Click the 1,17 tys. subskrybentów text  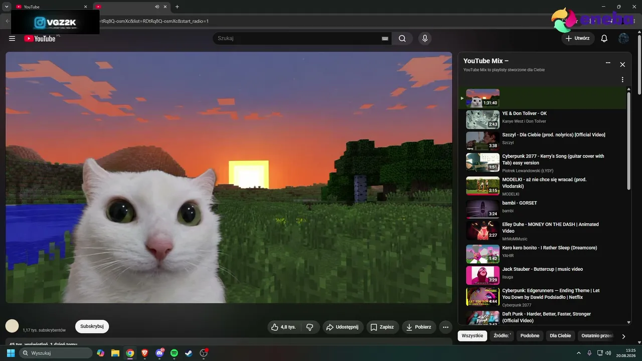click(x=44, y=330)
